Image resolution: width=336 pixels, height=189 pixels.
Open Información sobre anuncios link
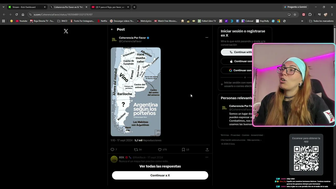233,140
